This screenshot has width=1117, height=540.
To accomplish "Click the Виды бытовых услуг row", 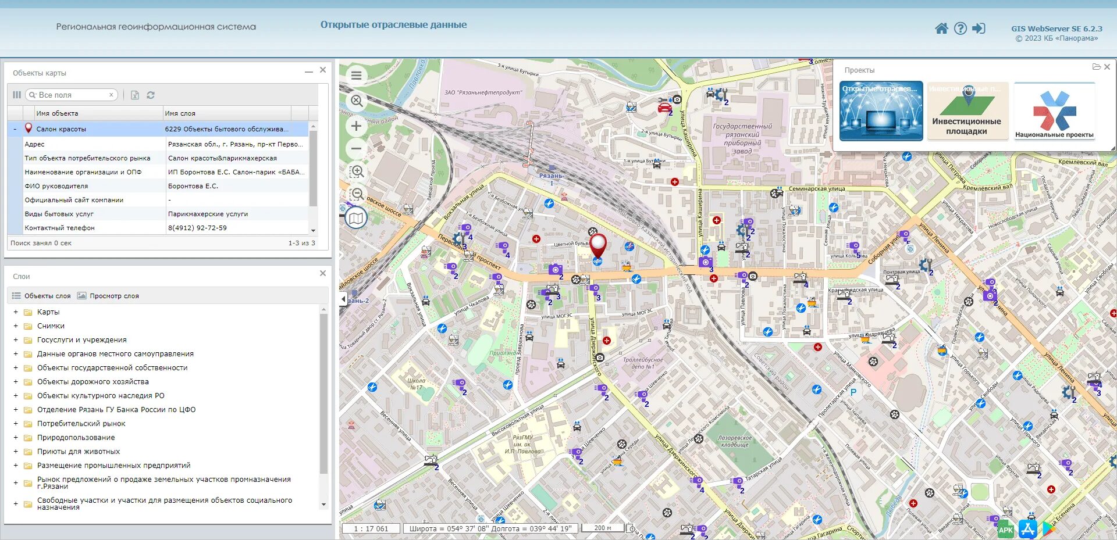I will click(158, 214).
